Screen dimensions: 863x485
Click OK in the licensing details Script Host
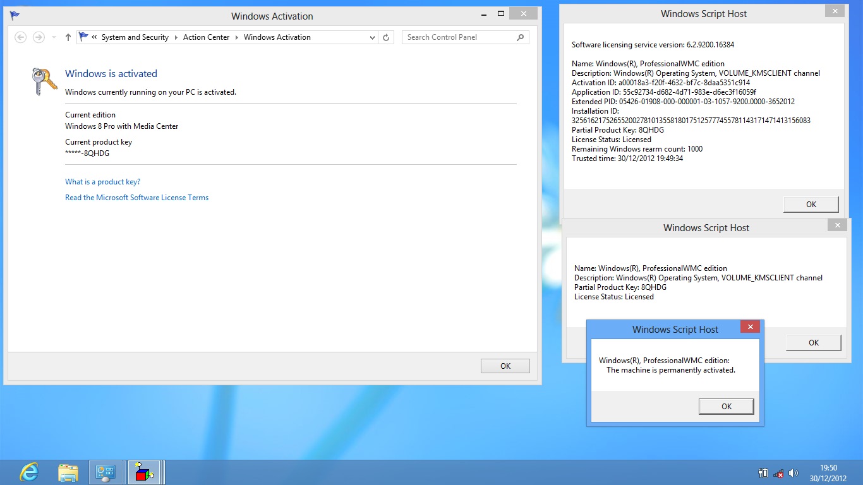tap(811, 205)
